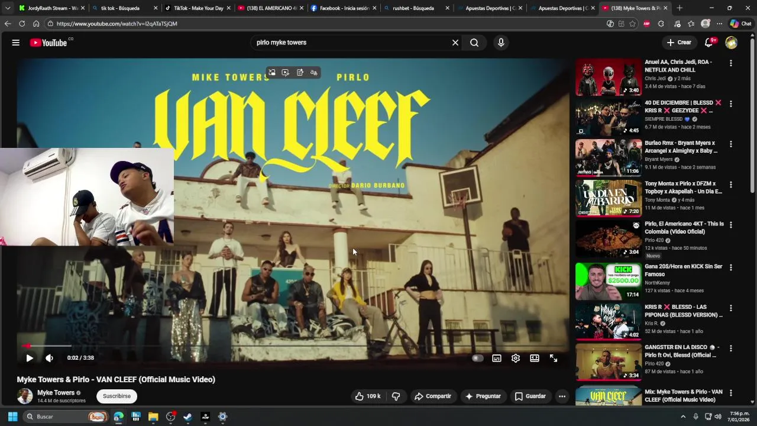Add this page to favorites with the star

point(632,24)
